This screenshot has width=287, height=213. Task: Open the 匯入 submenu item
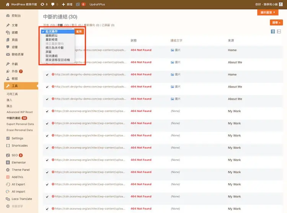[9, 100]
